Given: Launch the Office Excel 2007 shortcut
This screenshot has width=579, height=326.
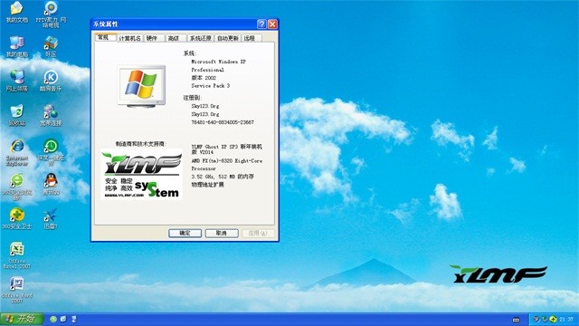Looking at the screenshot, I should tap(16, 255).
